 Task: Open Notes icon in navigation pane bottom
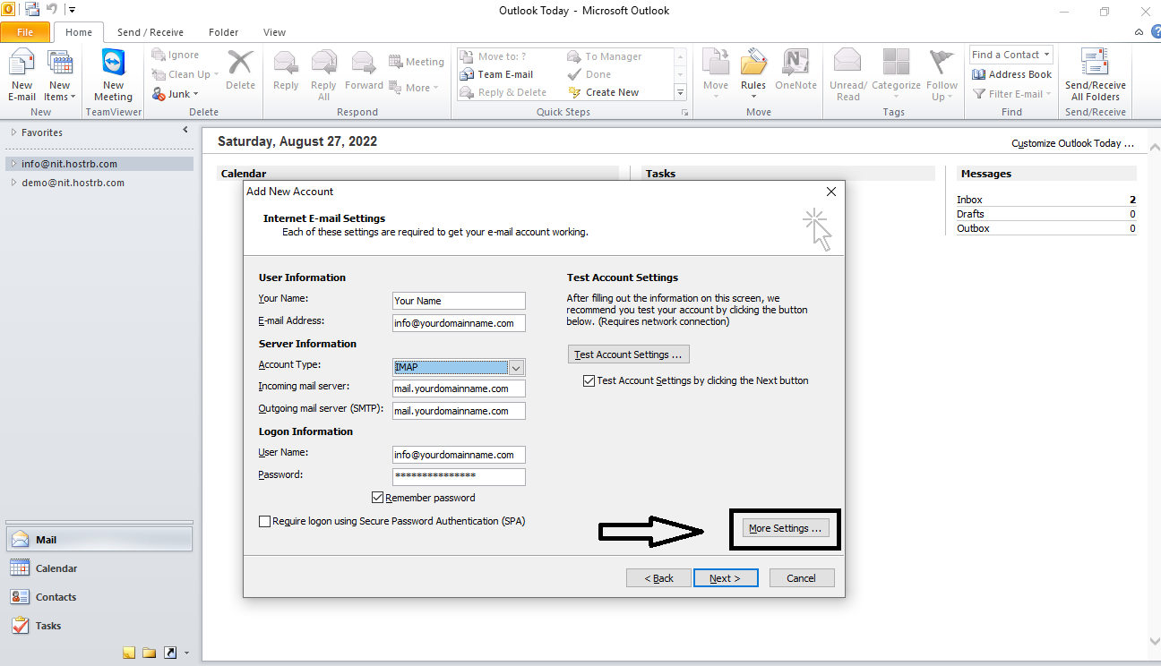(129, 653)
